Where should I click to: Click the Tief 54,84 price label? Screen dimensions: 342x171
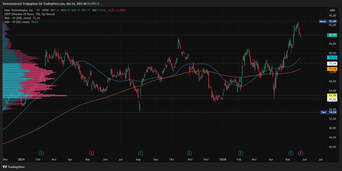point(329,112)
